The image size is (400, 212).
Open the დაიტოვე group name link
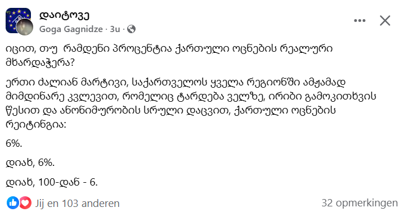tap(64, 16)
